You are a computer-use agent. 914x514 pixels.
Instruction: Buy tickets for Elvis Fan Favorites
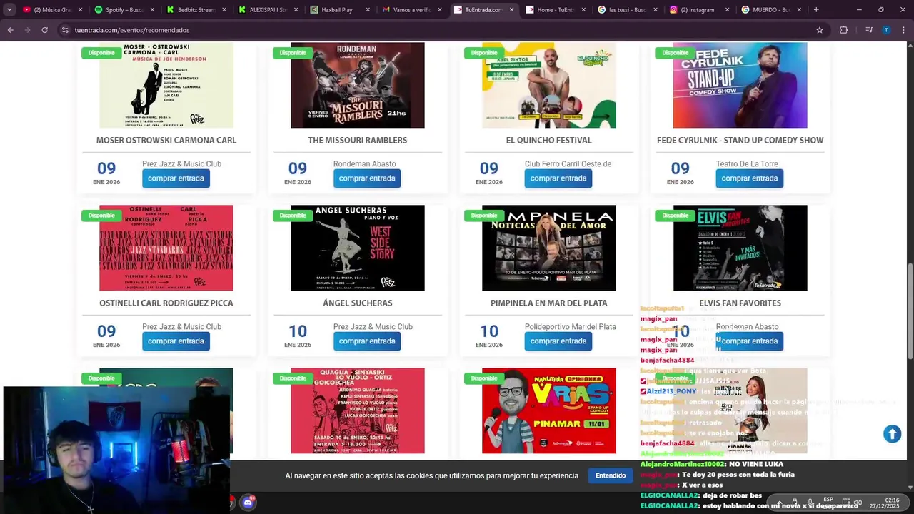tap(750, 341)
